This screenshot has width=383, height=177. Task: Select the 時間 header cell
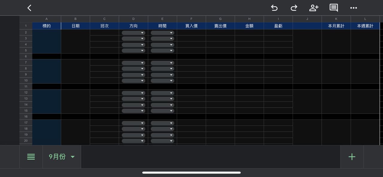coord(162,26)
